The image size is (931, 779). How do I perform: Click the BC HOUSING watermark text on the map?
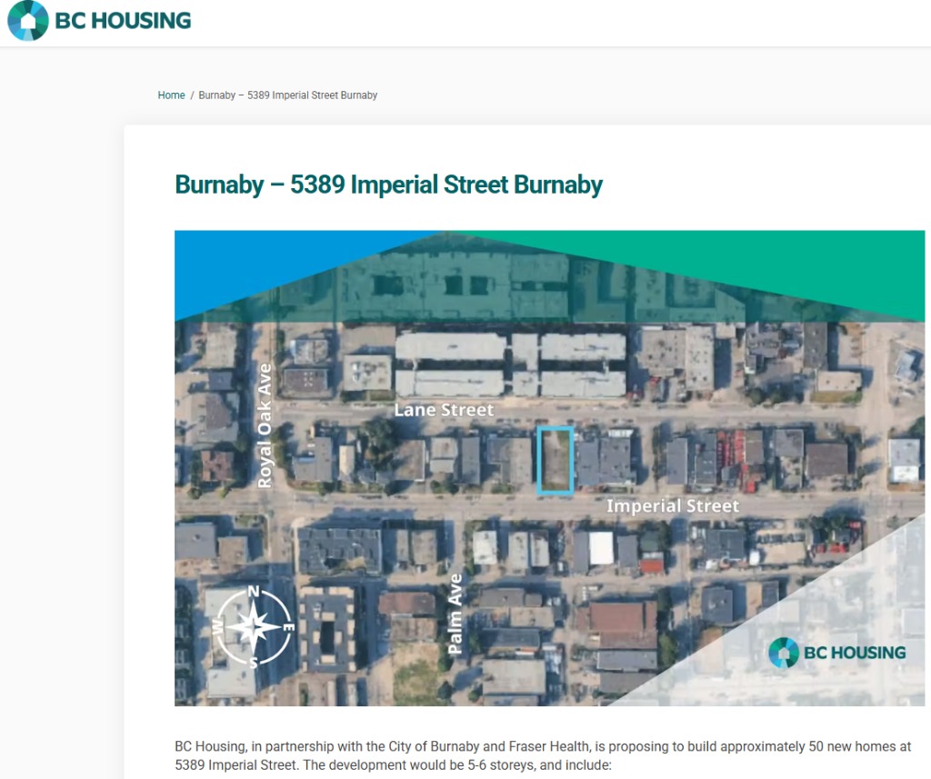(854, 653)
